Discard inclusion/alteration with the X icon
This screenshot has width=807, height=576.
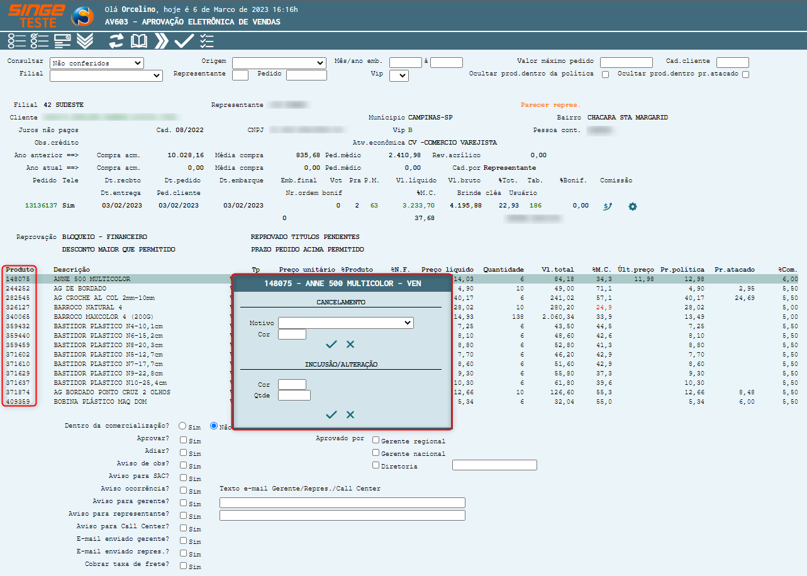tap(350, 415)
